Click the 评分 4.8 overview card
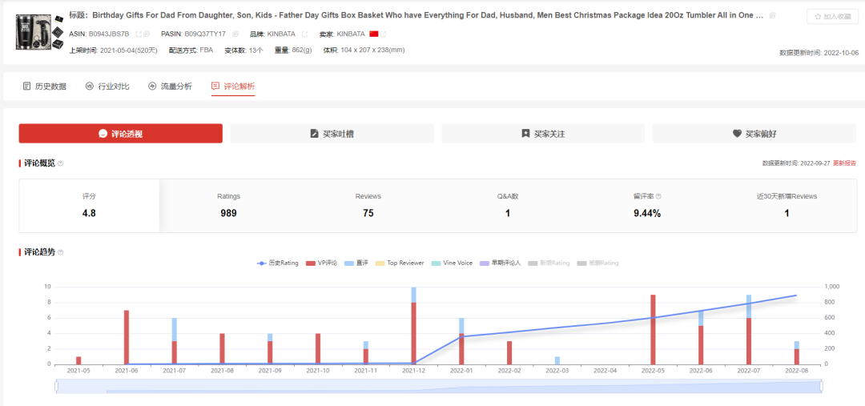Screen dimensions: 865x406 coord(90,205)
